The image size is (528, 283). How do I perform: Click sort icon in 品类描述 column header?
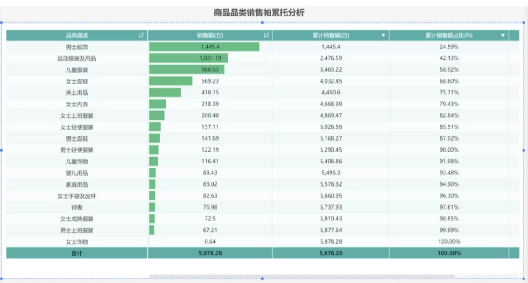141,36
